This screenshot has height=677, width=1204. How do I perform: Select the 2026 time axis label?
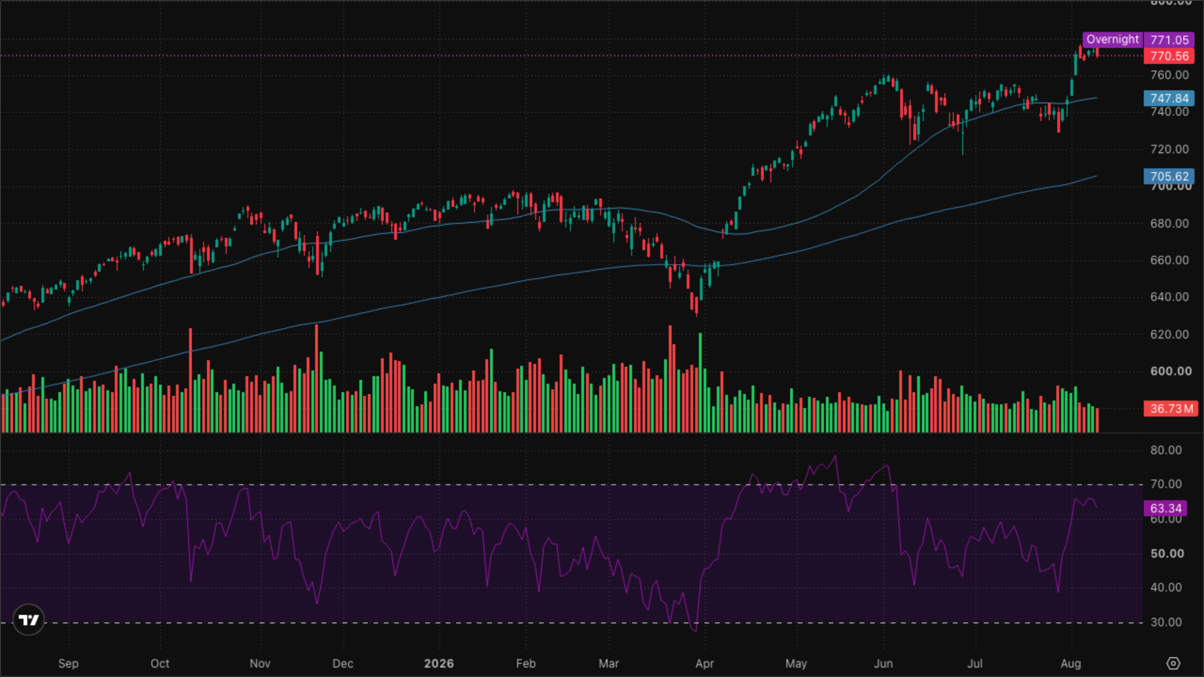[439, 664]
